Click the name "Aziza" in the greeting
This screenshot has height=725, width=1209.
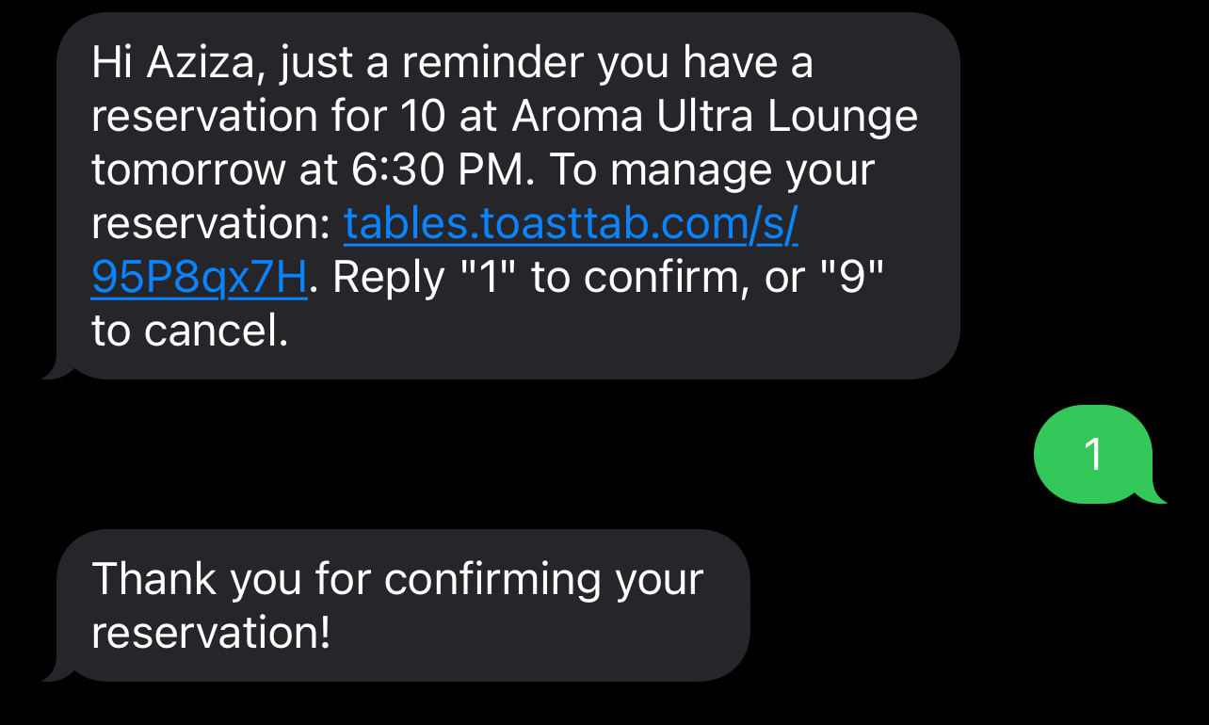tap(201, 63)
